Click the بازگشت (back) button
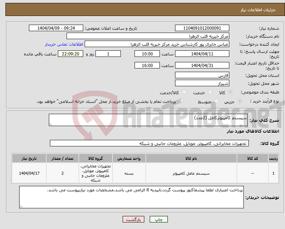Viewport: 285px width, 229px height. point(133,220)
